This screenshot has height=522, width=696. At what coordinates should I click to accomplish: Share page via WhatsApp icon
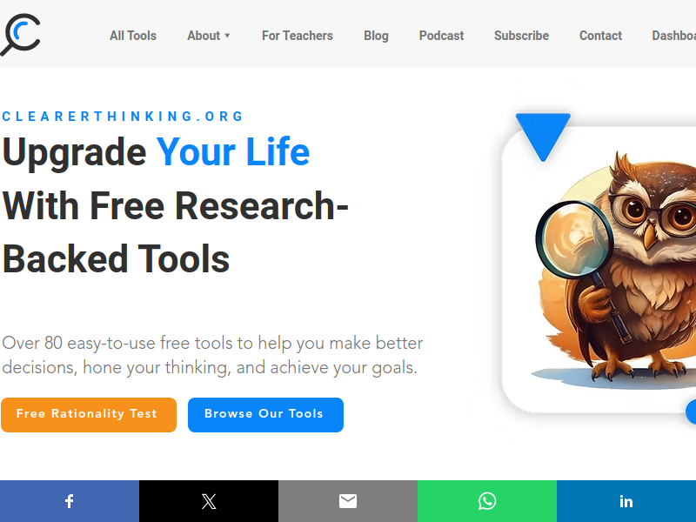[487, 501]
